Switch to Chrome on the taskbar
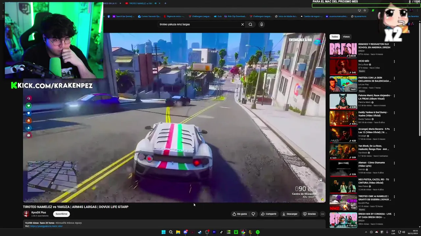 coord(243,232)
